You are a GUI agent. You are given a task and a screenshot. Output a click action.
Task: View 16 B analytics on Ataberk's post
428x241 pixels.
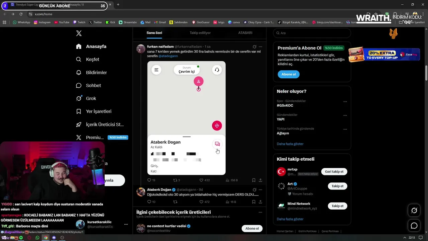coord(231,202)
